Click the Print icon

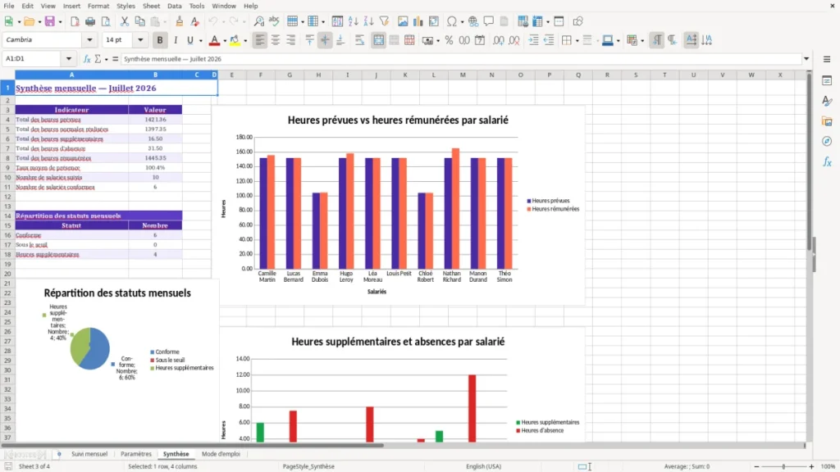[90, 21]
